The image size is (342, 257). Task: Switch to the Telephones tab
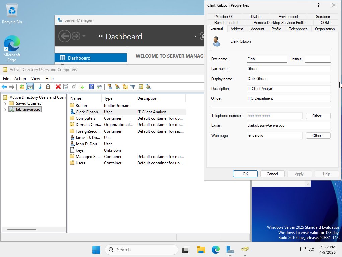pyautogui.click(x=298, y=29)
